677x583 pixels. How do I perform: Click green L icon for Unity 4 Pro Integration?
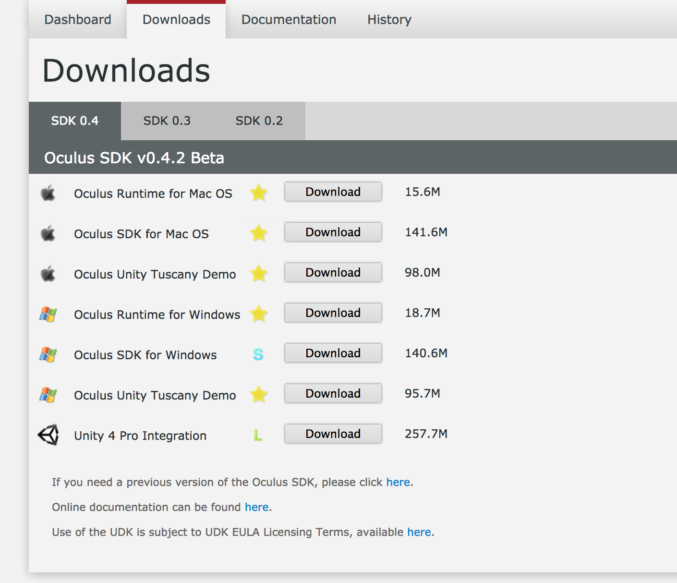click(258, 435)
